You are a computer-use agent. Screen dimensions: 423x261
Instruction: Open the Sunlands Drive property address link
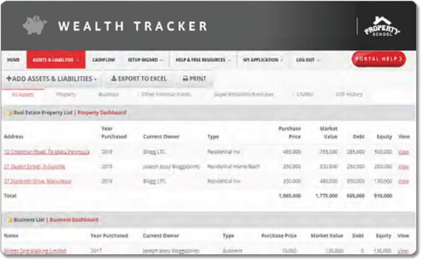point(38,181)
